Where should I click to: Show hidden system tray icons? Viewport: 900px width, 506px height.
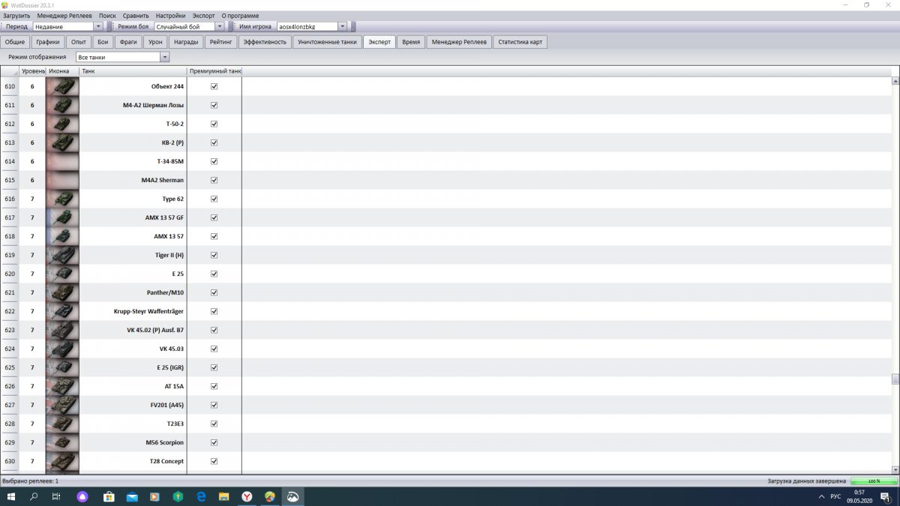point(821,496)
